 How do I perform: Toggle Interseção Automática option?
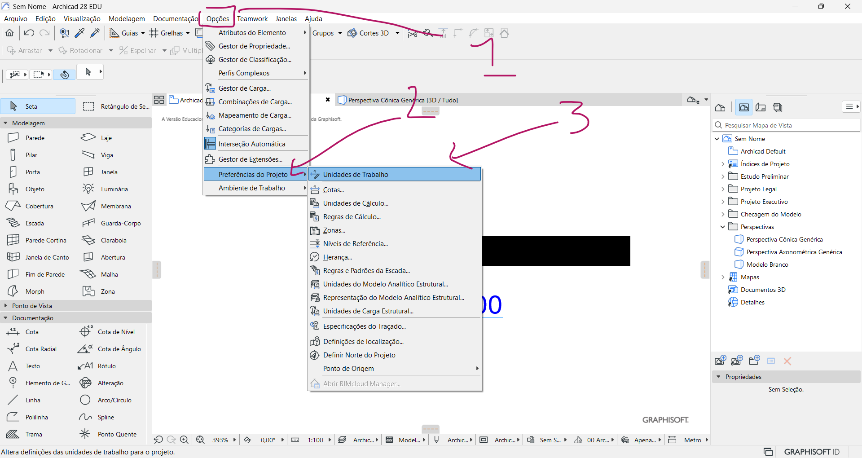251,144
